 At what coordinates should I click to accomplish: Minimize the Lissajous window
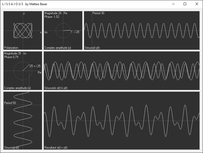(x=173, y=4)
